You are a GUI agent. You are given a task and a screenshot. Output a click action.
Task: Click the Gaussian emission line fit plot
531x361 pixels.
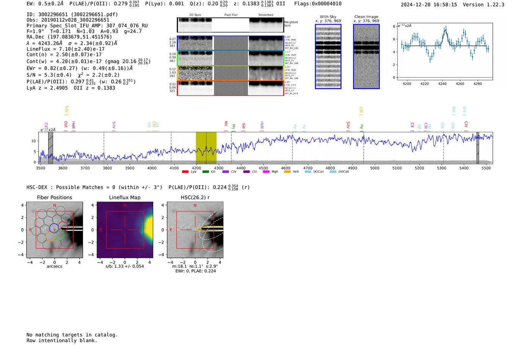[x=445, y=52]
